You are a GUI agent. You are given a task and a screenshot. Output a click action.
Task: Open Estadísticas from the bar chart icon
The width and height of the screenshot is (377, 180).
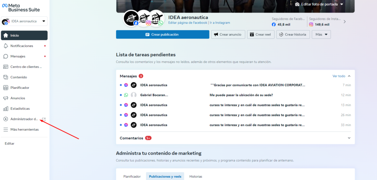click(6, 109)
